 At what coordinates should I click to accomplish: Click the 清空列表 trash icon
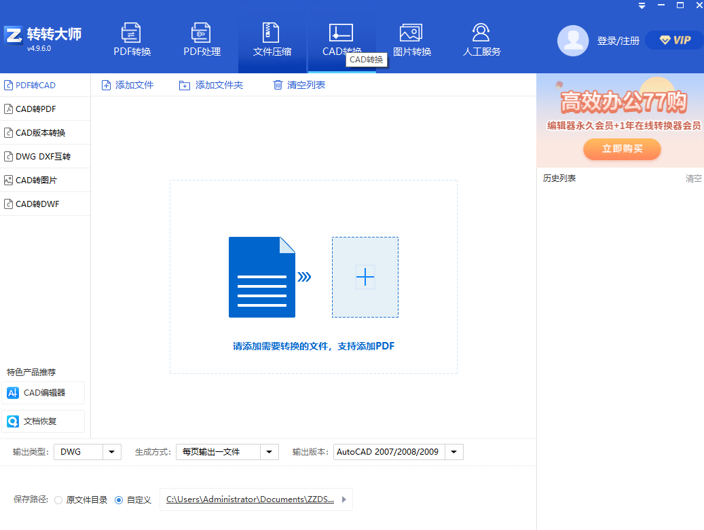pyautogui.click(x=278, y=85)
